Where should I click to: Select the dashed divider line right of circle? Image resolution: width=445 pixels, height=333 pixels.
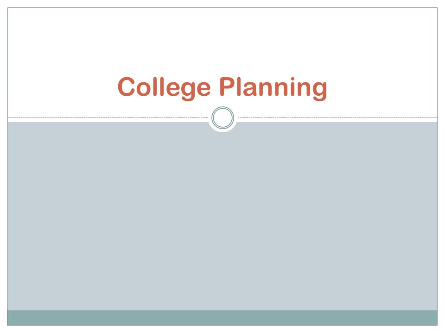(337, 117)
